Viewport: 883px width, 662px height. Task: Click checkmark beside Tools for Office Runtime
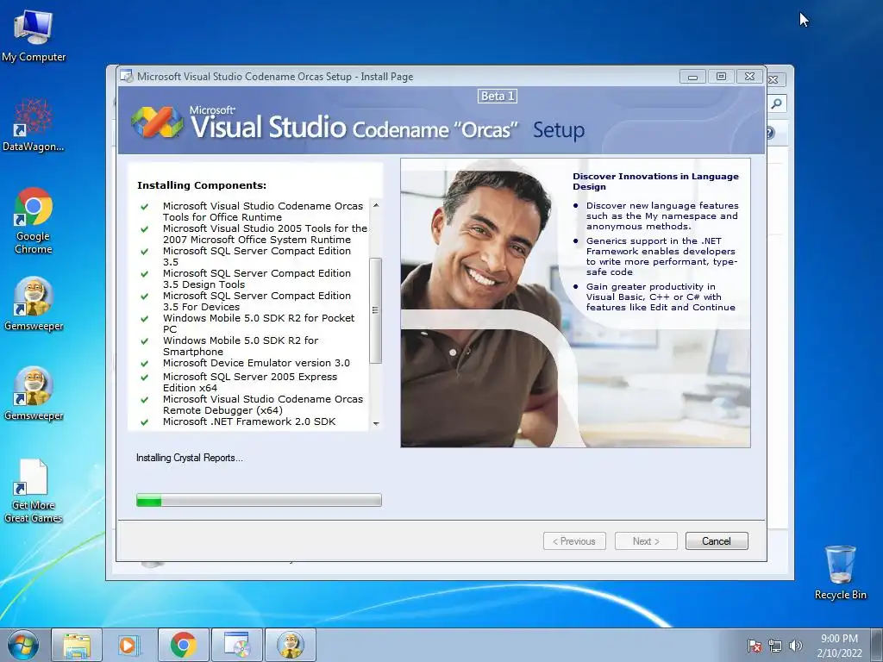tap(145, 207)
